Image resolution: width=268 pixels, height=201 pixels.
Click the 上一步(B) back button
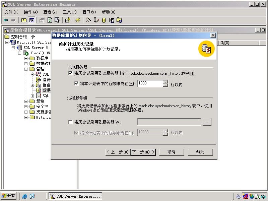[118, 152]
